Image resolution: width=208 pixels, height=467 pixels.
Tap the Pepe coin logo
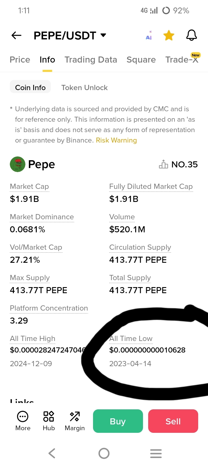pyautogui.click(x=17, y=164)
